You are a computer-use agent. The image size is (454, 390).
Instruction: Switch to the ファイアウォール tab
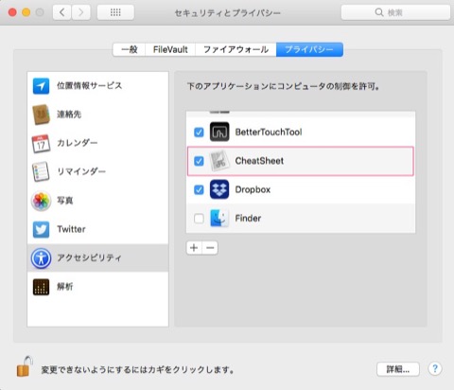click(236, 49)
